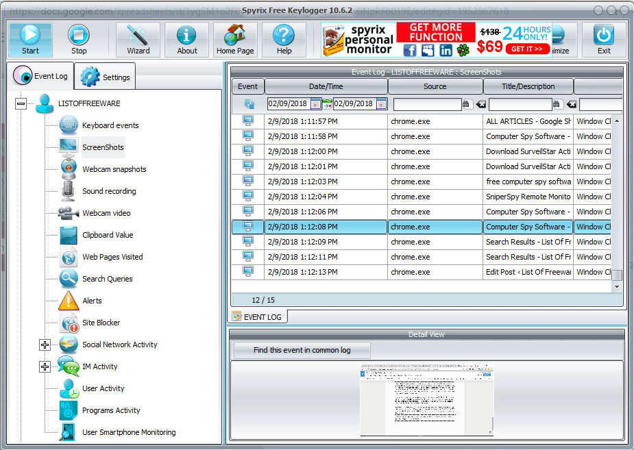Stop monitoring with the Stop button
This screenshot has height=450, width=634.
point(79,40)
